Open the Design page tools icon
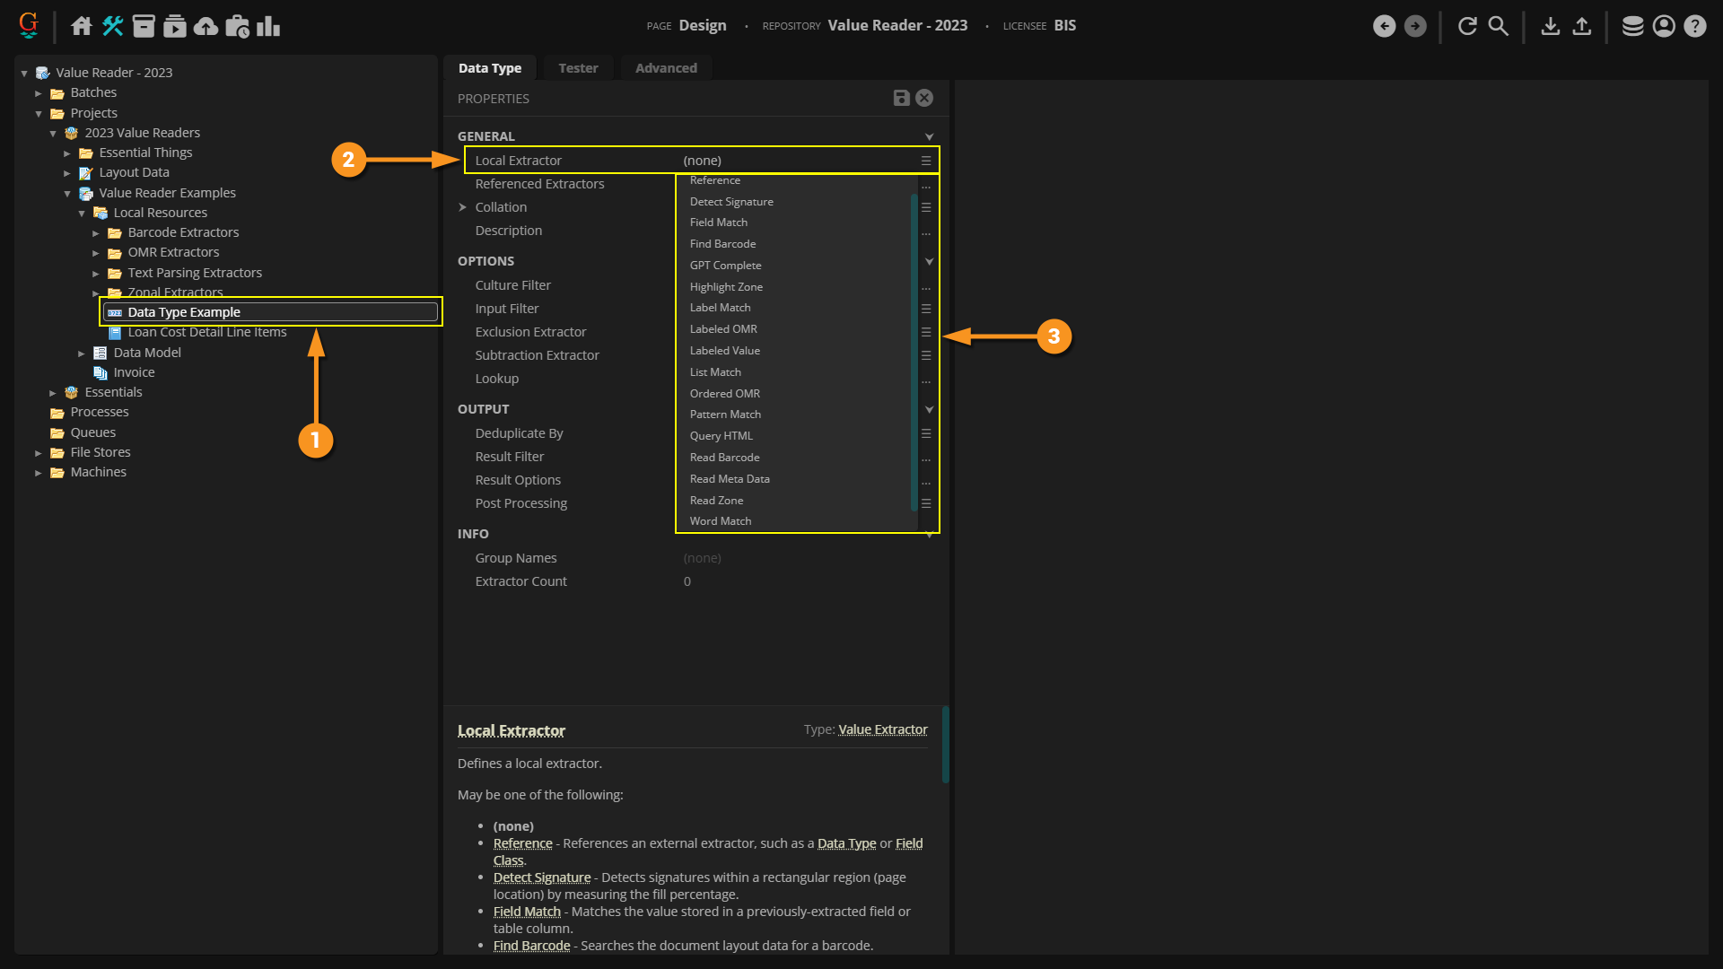The image size is (1723, 969). pos(112,26)
